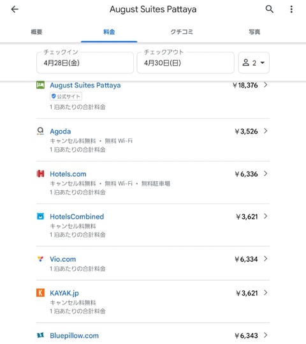Expand the KAYAK.jp ¥3,621 offer chevron
The image size is (306, 344).
click(266, 293)
